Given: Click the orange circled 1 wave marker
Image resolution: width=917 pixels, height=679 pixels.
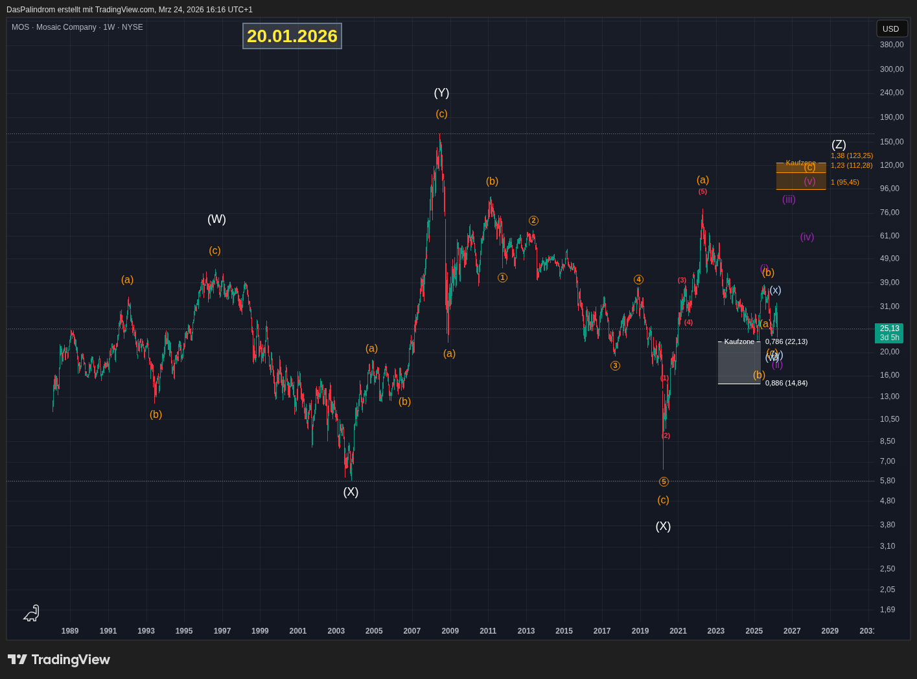Looking at the screenshot, I should point(502,277).
